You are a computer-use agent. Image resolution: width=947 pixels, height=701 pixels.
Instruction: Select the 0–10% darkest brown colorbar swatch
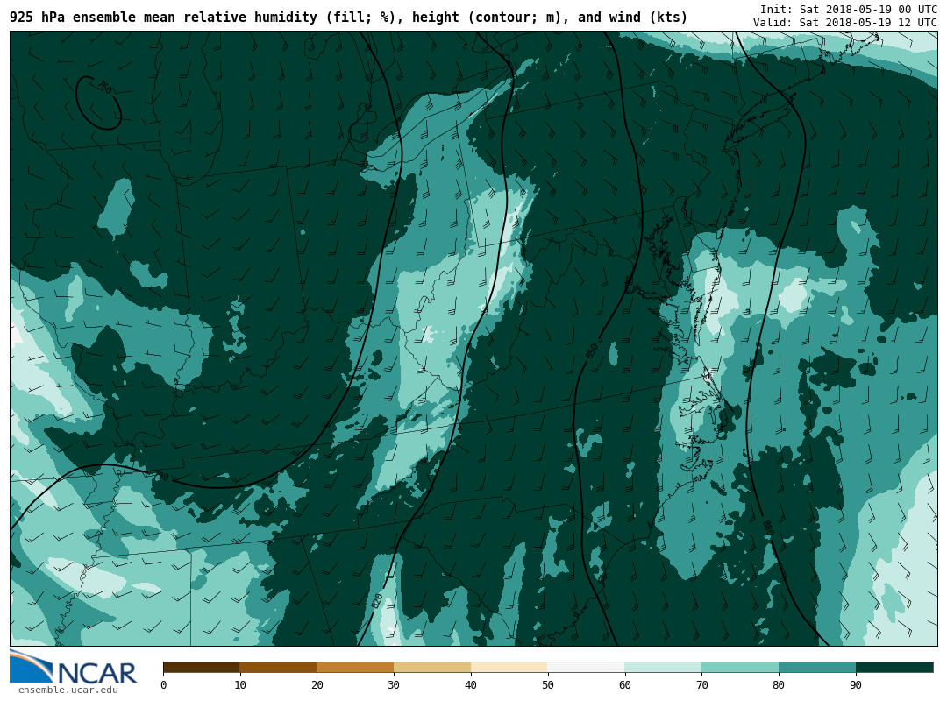click(201, 668)
